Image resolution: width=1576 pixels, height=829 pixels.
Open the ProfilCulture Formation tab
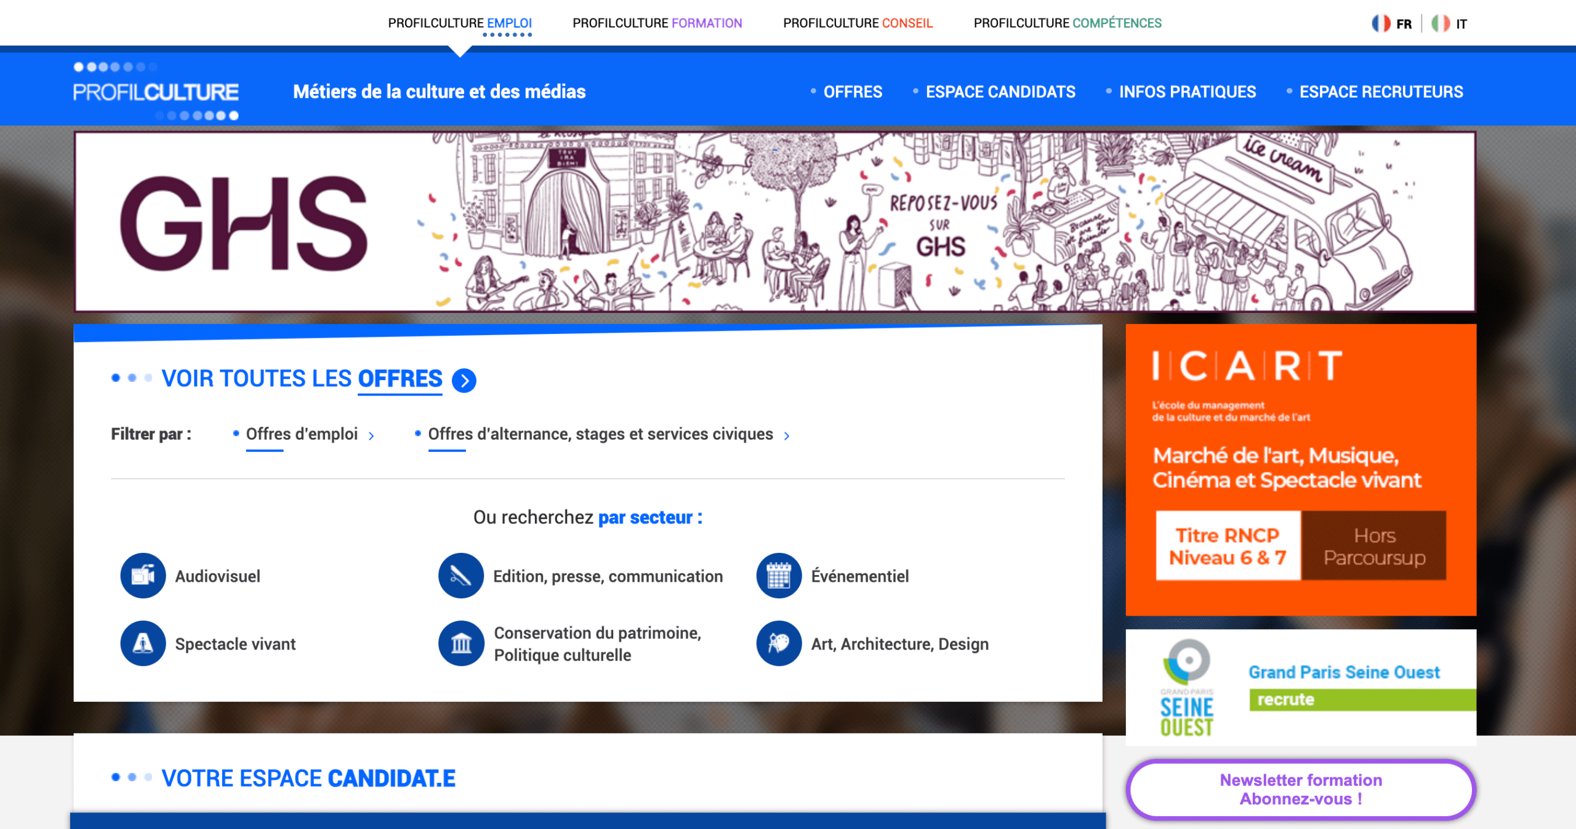(x=657, y=23)
